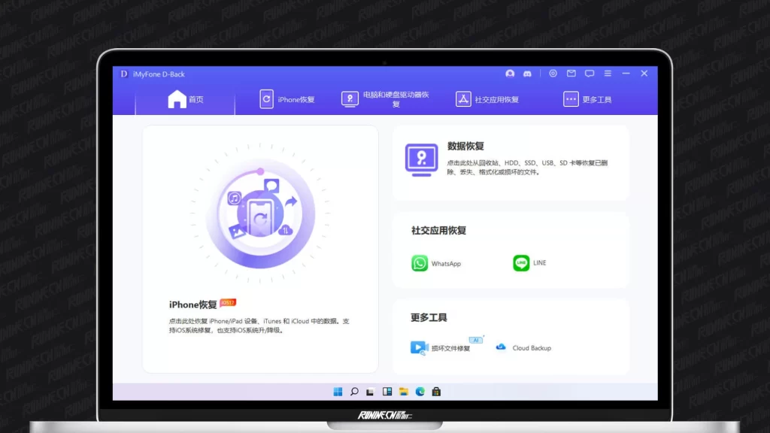Screen dimensions: 770x433
Task: Open the user account profile icon
Action: [510, 74]
